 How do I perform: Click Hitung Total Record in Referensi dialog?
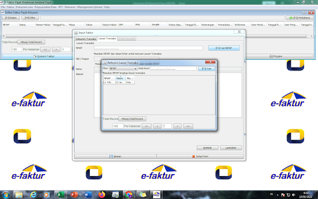point(132,119)
